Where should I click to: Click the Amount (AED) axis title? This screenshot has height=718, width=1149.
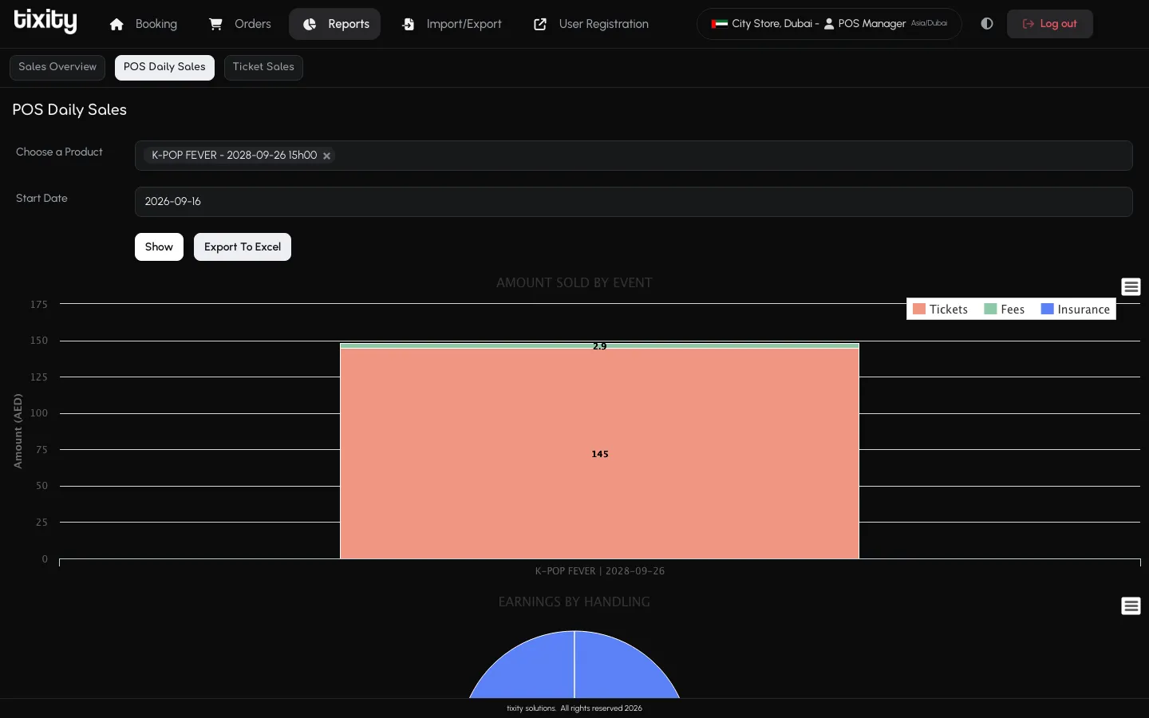18,431
